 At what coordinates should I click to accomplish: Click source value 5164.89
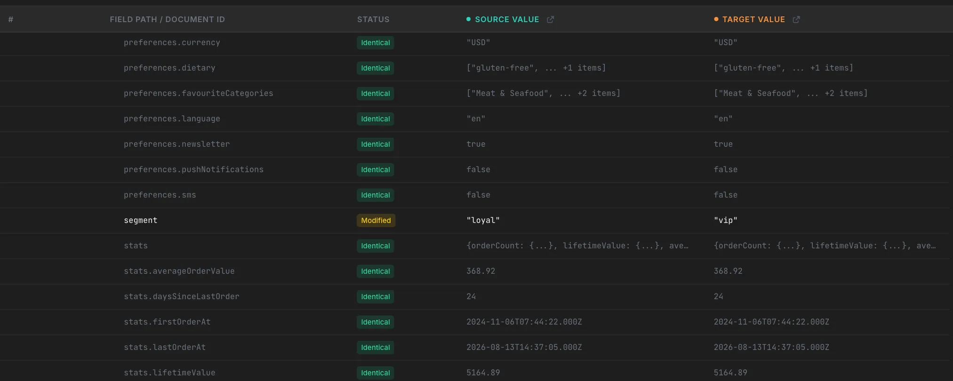click(483, 373)
